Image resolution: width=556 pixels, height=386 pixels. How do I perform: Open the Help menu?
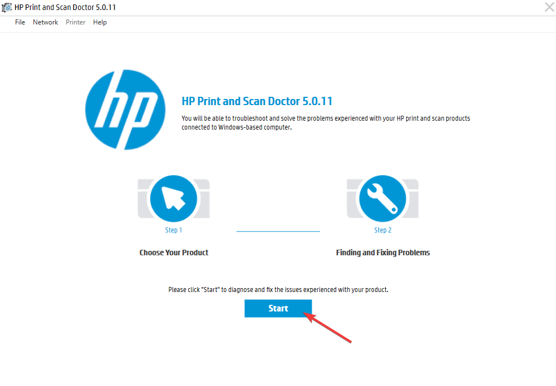coord(100,22)
